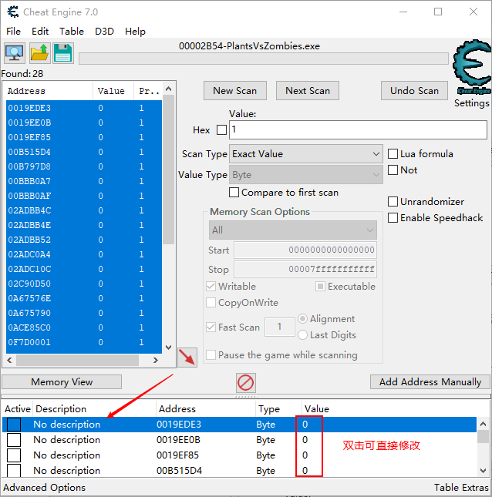This screenshot has width=492, height=497.
Task: Sort by the Address column header in found list
Action: [x=49, y=91]
